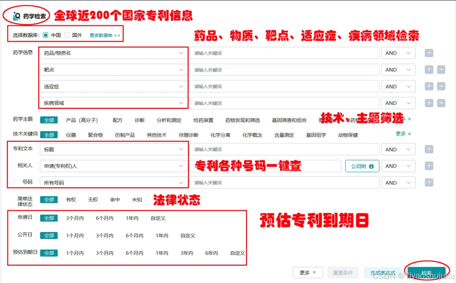Add a row after 药品/物质名 with plus icon
The image size is (456, 283).
point(429,53)
